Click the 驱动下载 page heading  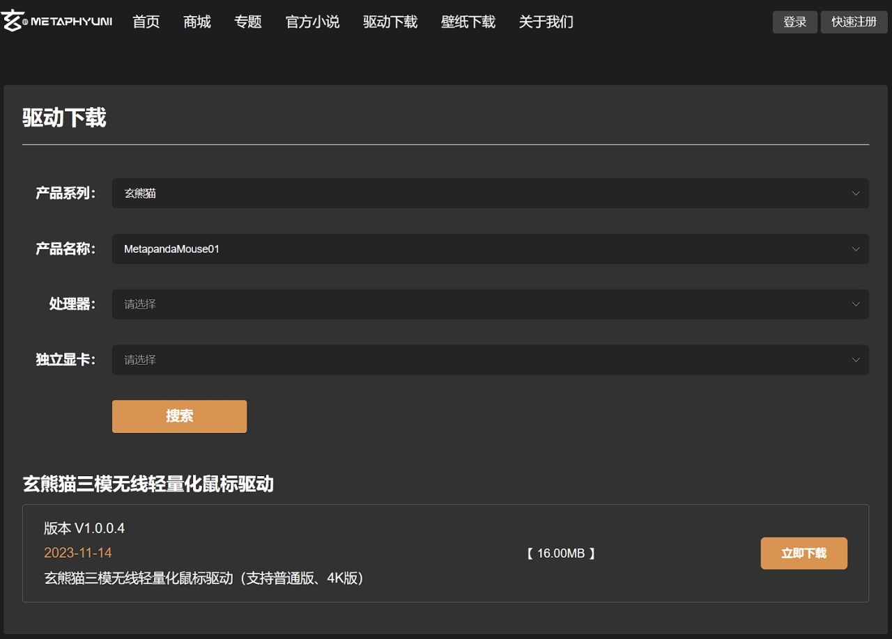pos(64,118)
